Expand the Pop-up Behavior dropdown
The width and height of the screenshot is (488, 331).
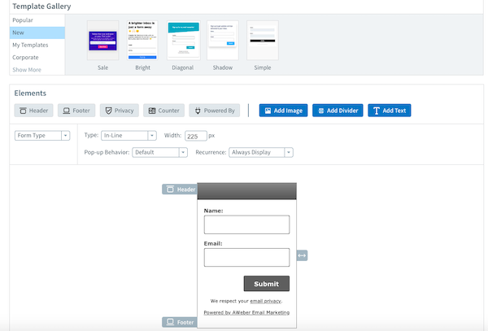point(159,152)
